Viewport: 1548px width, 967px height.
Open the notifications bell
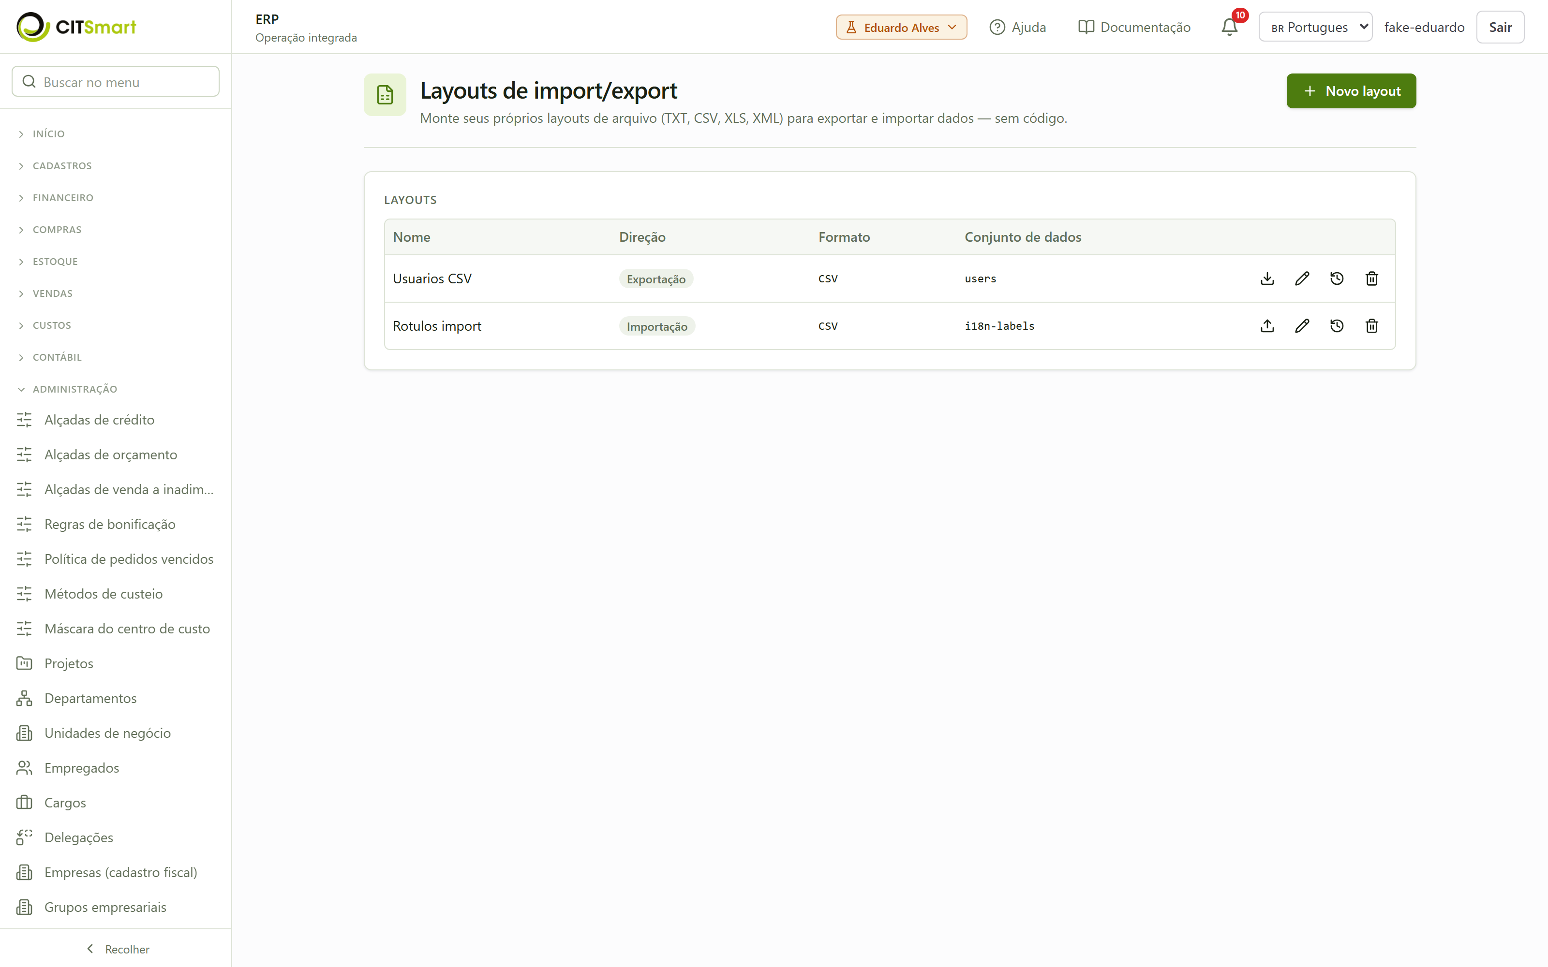(x=1229, y=27)
